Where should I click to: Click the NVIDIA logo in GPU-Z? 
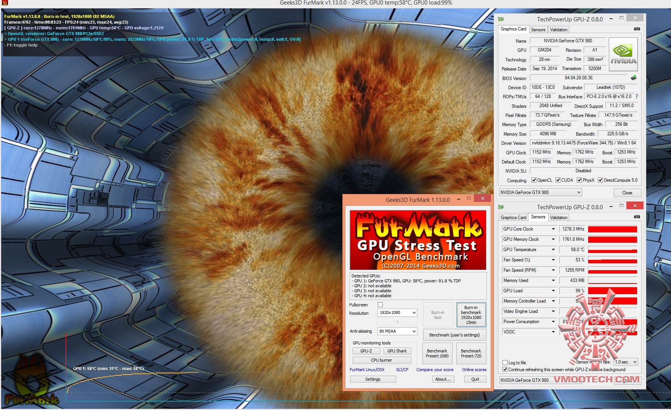click(x=623, y=54)
